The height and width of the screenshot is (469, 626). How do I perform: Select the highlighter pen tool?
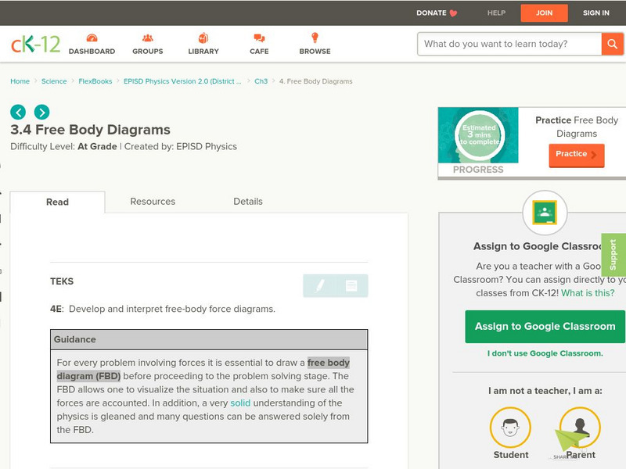point(319,286)
